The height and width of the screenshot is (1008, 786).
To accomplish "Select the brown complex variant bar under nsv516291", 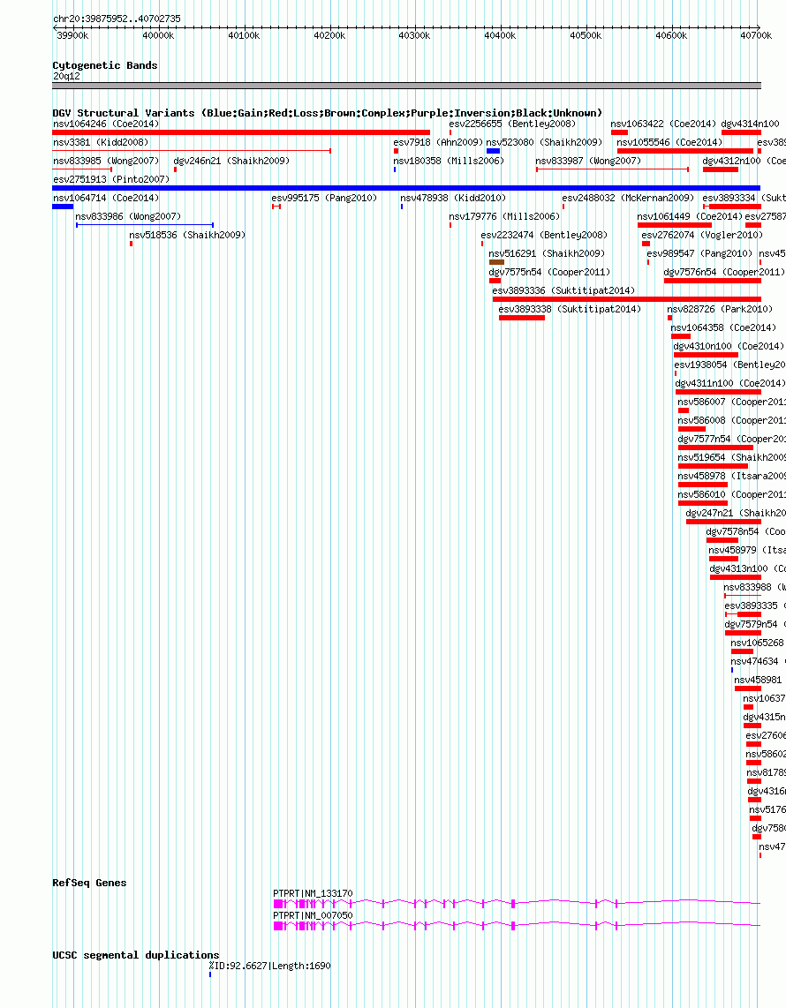I will [x=496, y=262].
